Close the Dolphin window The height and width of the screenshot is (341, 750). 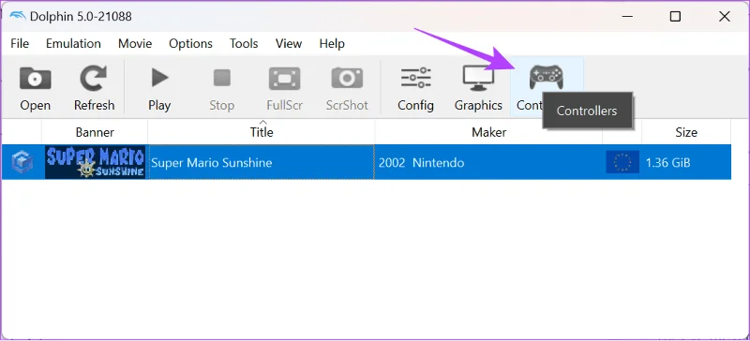point(724,16)
